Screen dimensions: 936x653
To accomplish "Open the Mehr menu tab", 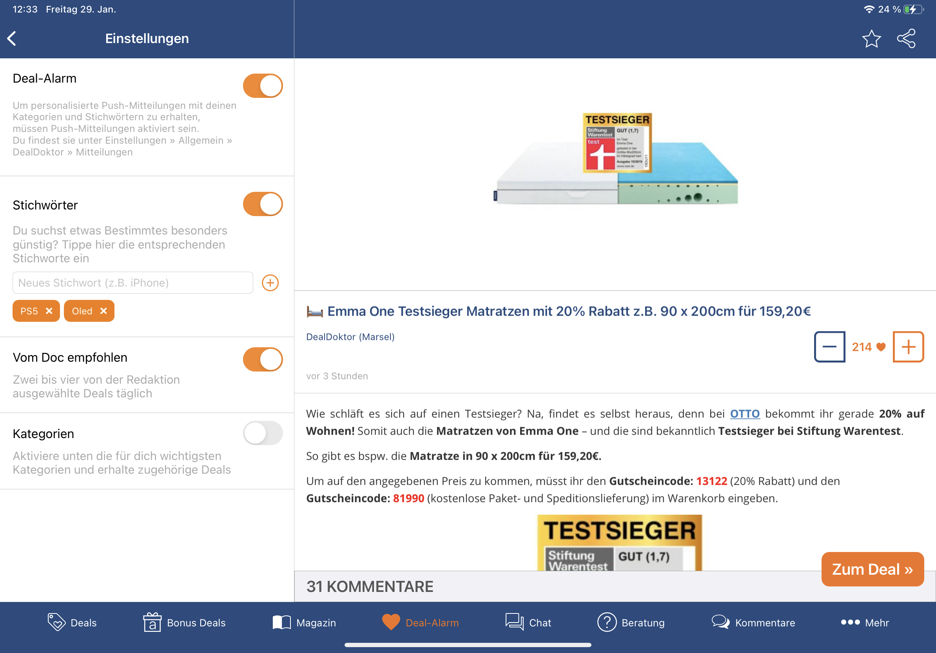I will tap(865, 622).
